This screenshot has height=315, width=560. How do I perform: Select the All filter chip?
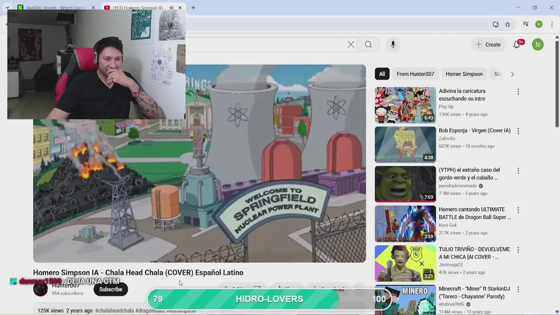click(x=382, y=74)
